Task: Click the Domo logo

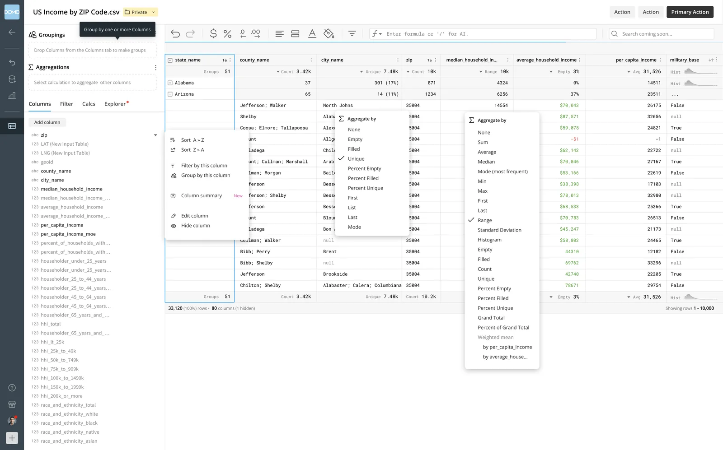Action: click(12, 12)
